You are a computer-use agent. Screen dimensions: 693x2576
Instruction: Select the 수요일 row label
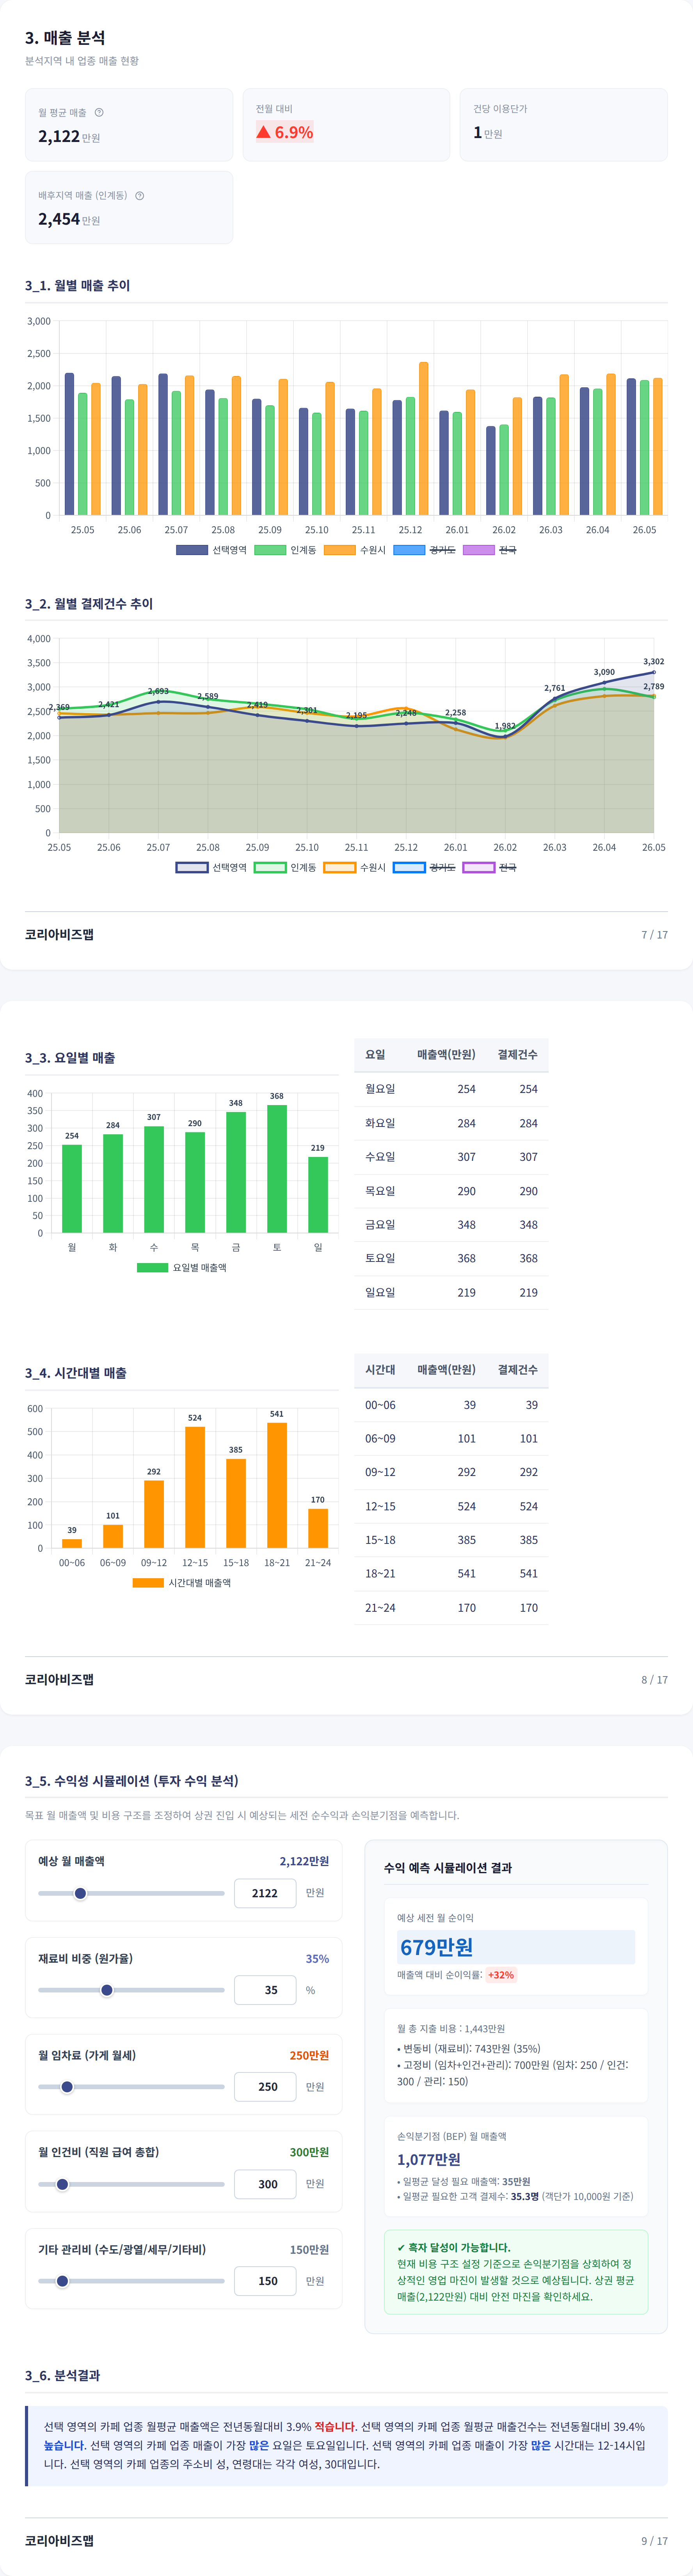tap(380, 1157)
